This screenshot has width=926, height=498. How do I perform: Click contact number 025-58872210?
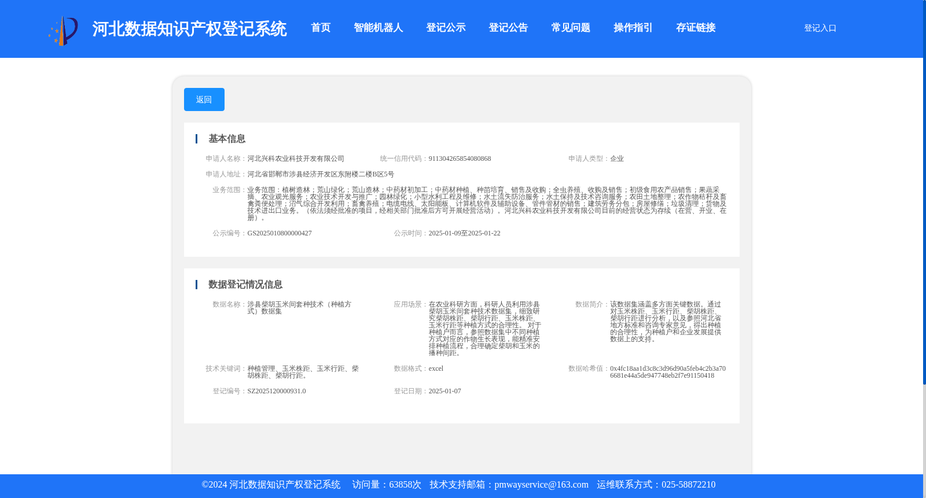pos(688,485)
